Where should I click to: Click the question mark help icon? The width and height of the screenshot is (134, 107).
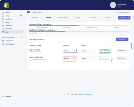[68, 94]
